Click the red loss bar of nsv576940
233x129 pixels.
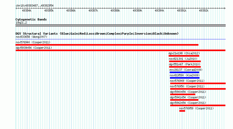pos(107,45)
